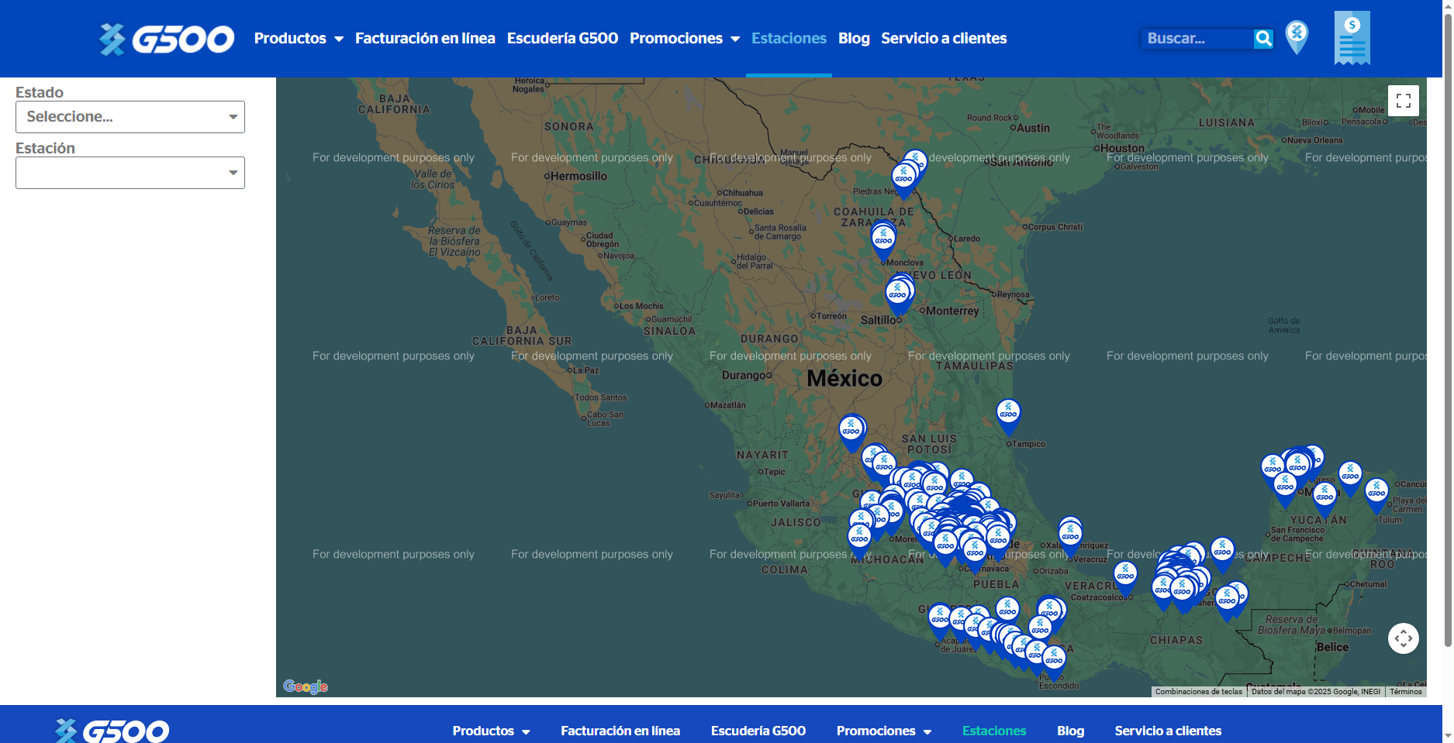Click the Monterrey city label
The width and height of the screenshot is (1454, 743).
tap(952, 311)
